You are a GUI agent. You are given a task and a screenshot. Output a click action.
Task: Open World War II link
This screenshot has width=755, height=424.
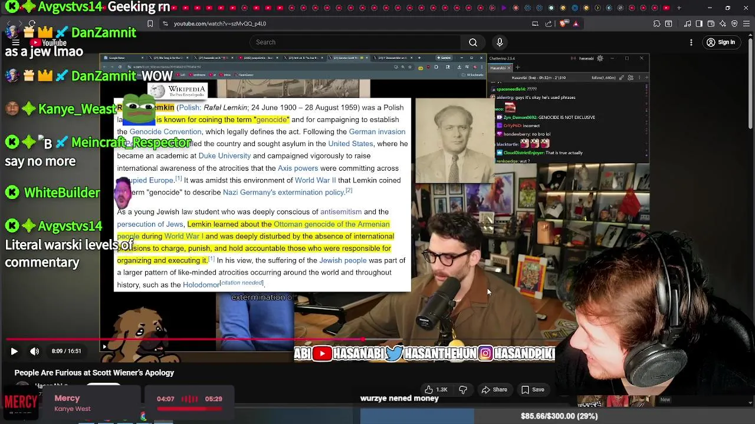[x=315, y=180]
